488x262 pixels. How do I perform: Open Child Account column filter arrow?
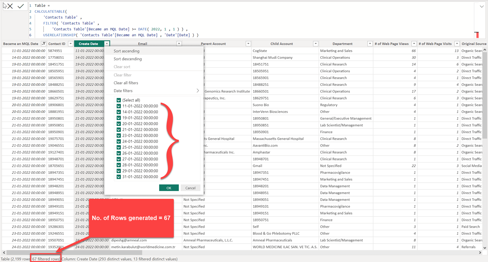315,44
